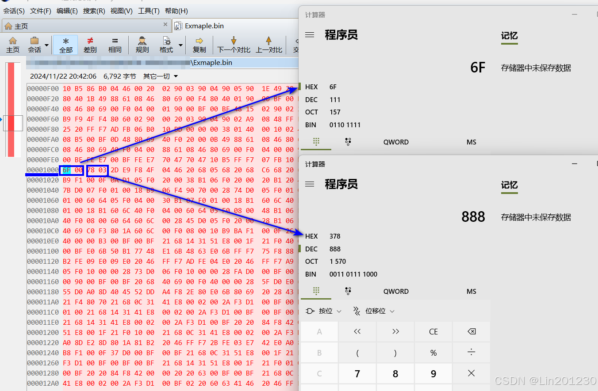598x391 pixels.
Task: Click the offset label 00001020
Action: (43, 180)
